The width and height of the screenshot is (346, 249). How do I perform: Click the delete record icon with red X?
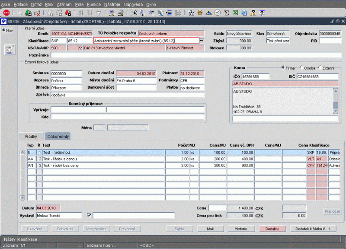[37, 13]
